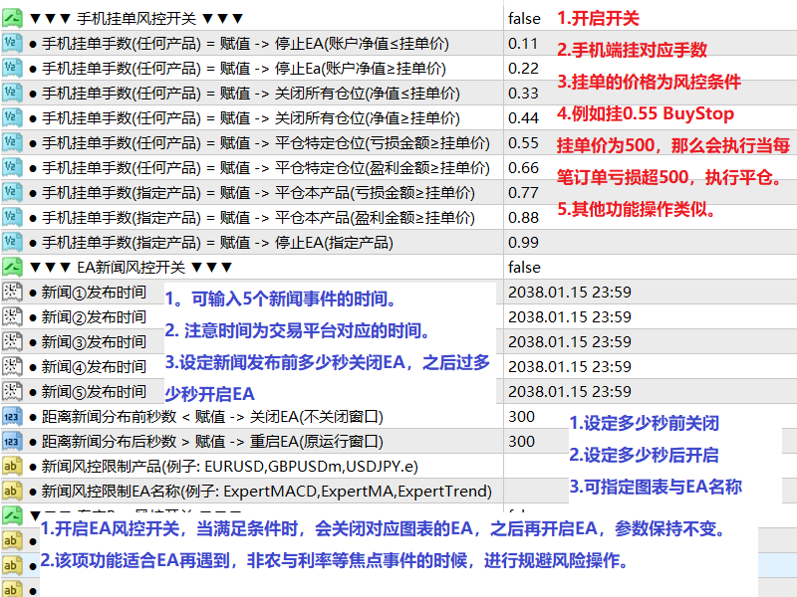Viewport: 797px width, 597px height.
Task: Click the 123 icon beside 距离新闻分布前秒数
Action: pos(14,417)
